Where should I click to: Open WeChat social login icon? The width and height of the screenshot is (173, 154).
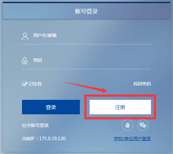click(143, 125)
